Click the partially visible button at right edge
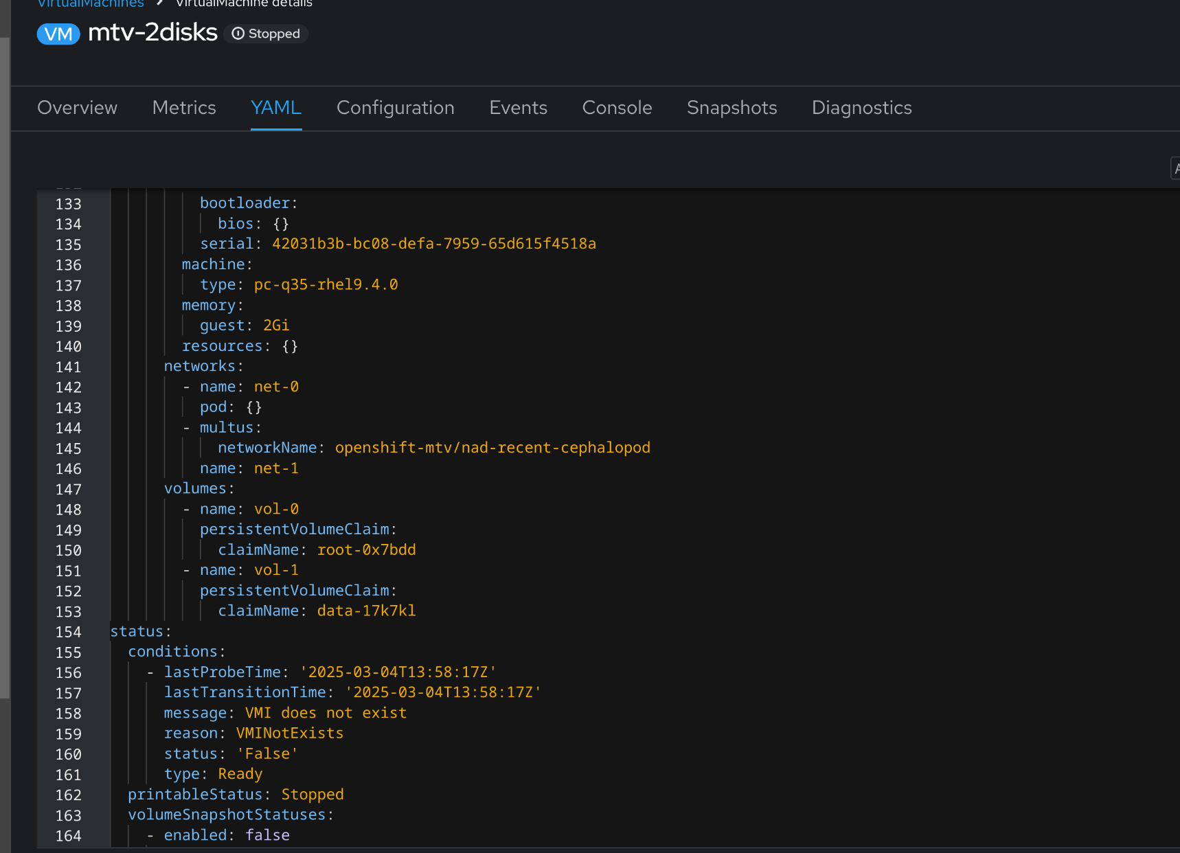The height and width of the screenshot is (853, 1180). pos(1175,168)
